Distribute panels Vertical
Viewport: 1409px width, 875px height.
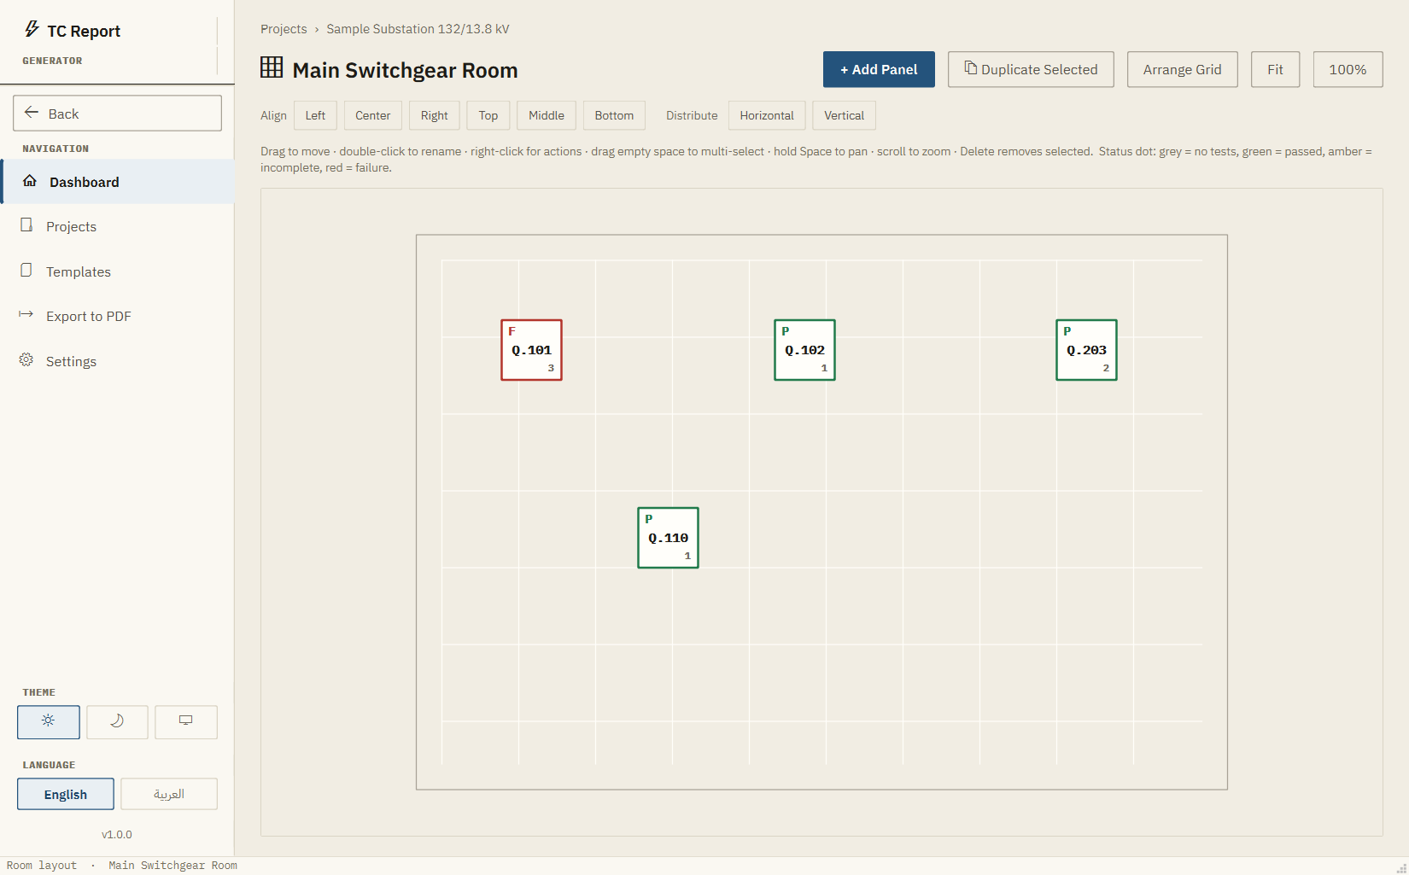pos(844,115)
